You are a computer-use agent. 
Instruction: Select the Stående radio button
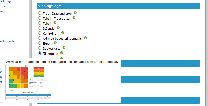pos(40,28)
